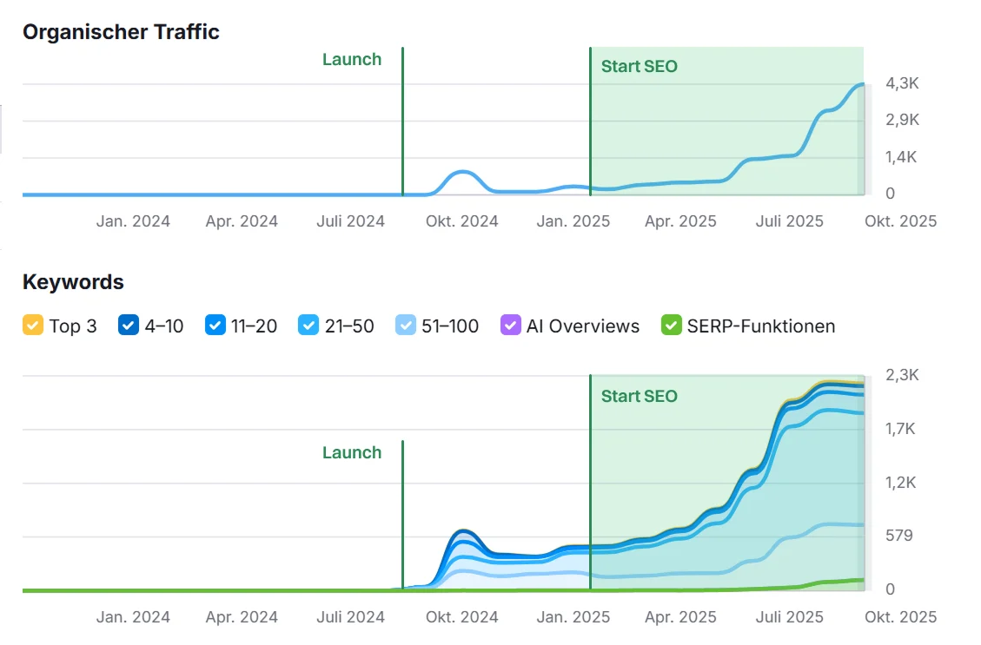Click the October 2024 traffic peak on the line

(463, 172)
